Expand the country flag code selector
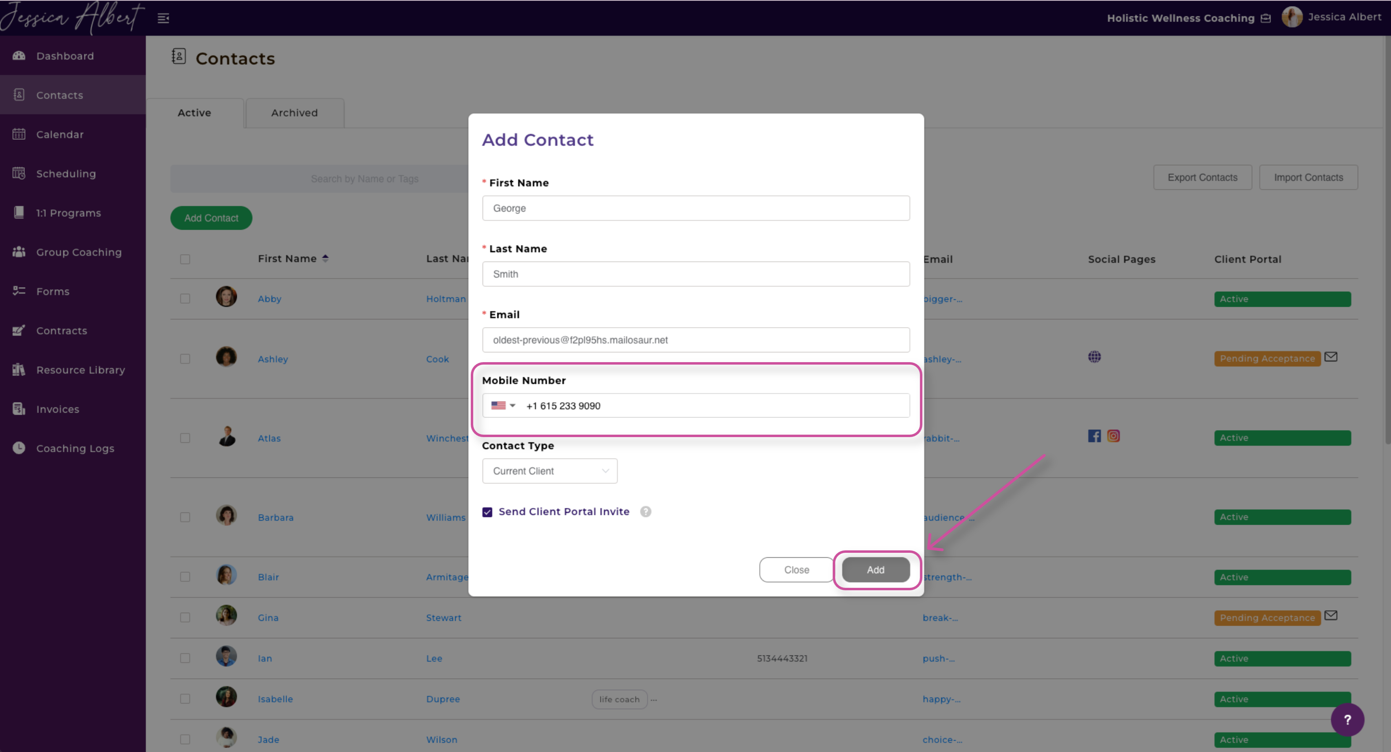This screenshot has width=1391, height=752. (503, 405)
